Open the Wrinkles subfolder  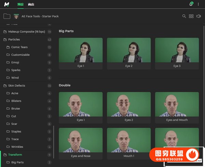[17, 147]
